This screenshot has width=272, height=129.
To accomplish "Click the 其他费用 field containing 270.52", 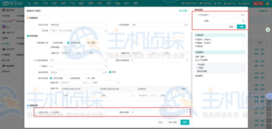I will (x=79, y=72).
